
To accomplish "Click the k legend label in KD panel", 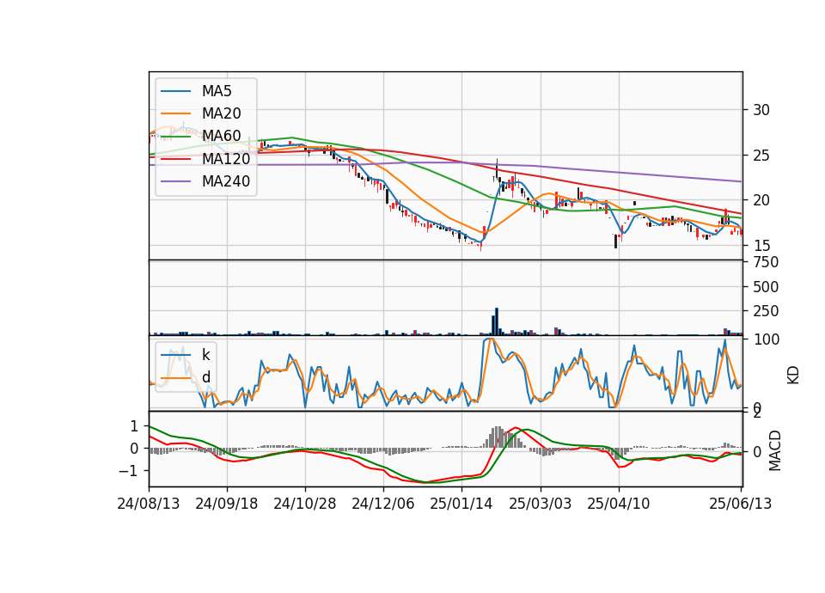I will click(x=205, y=355).
